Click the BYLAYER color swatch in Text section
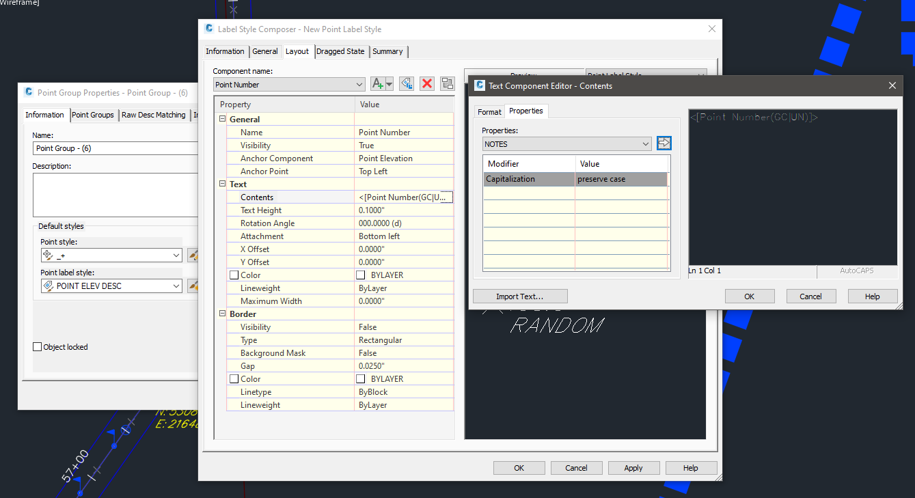 tap(361, 275)
